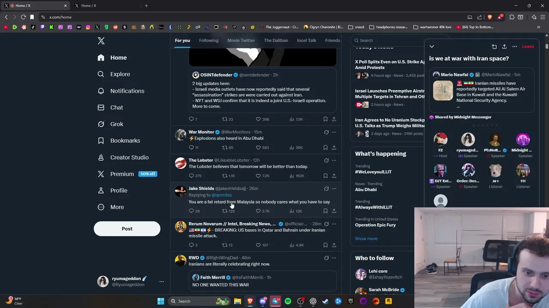Open War Monitor profile avatar
The image size is (549, 308).
(x=181, y=135)
